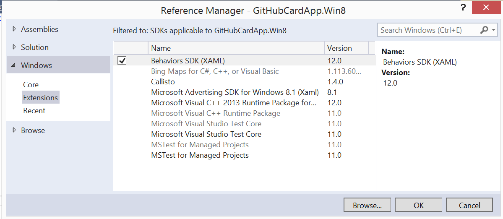Screen dimensions: 503x219
Task: Confirm with the OK button
Action: pyautogui.click(x=418, y=205)
